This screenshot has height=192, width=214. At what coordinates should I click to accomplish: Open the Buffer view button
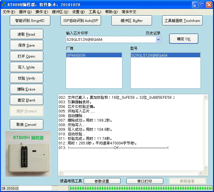(x=132, y=21)
